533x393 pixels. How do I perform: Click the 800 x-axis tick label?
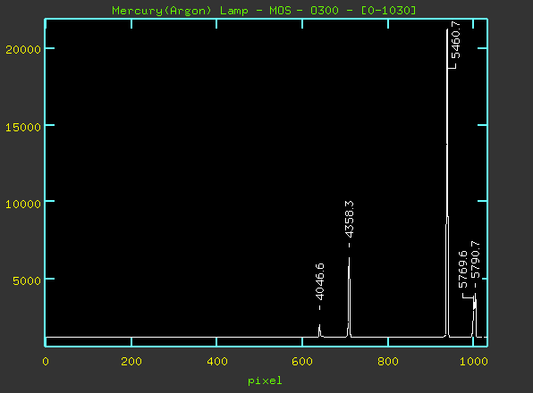pos(388,362)
